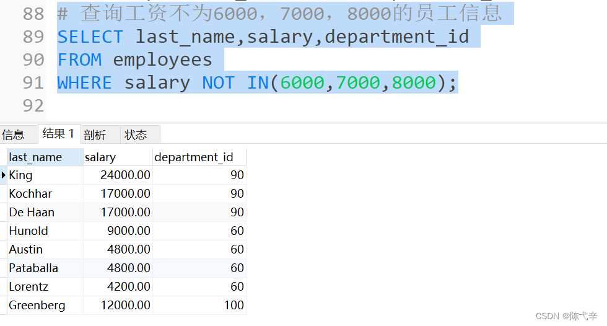
Task: Click the value 7000 in IN list
Action: click(358, 83)
